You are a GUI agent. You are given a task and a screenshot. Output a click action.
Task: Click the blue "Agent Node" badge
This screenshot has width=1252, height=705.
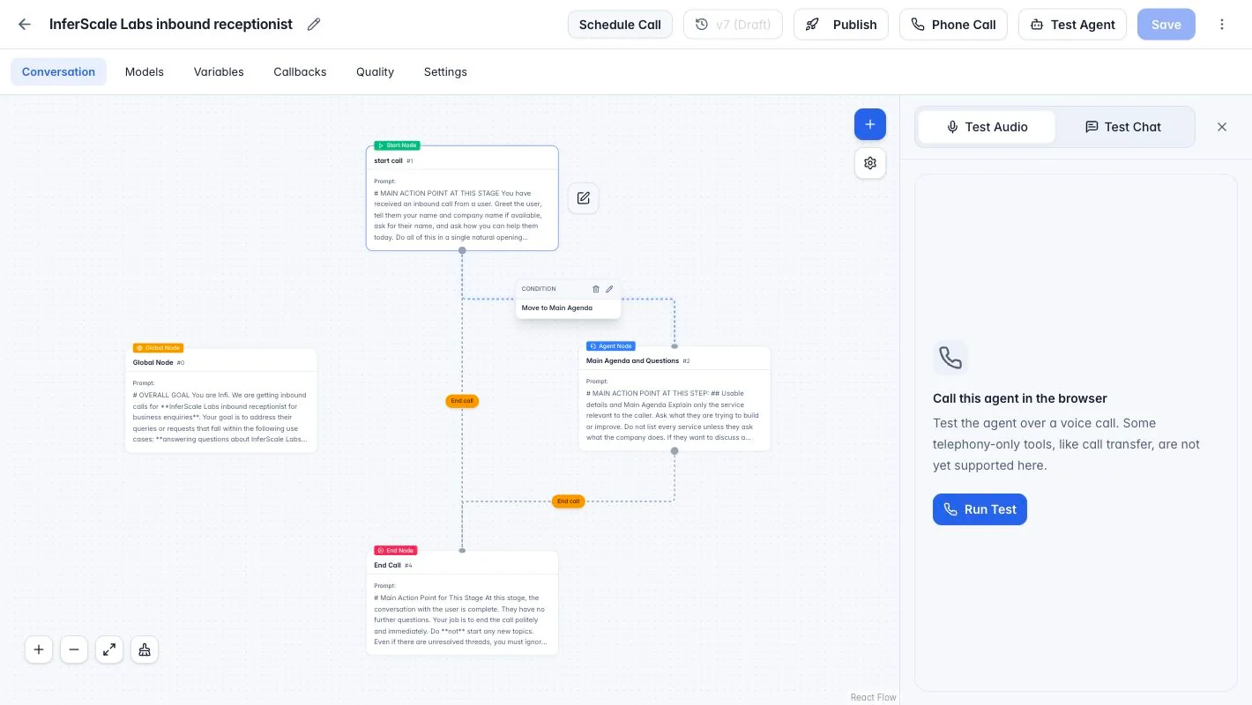[x=611, y=346]
